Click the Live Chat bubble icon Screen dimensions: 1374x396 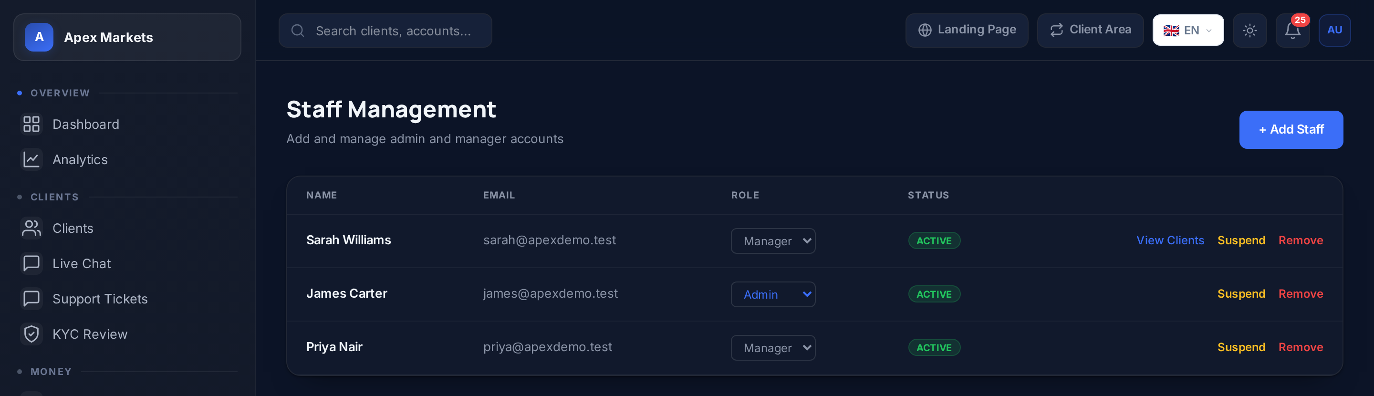(31, 264)
